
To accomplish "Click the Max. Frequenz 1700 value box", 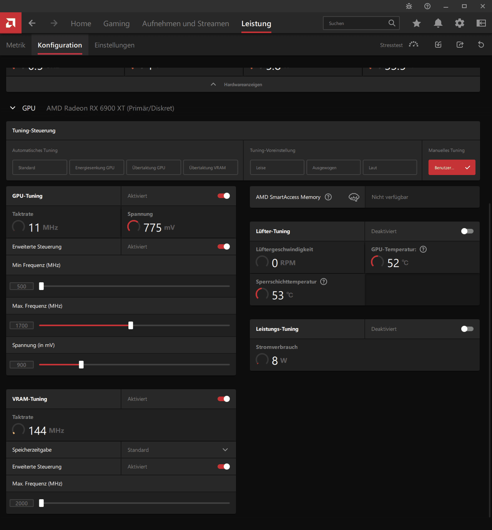I will 22,325.
